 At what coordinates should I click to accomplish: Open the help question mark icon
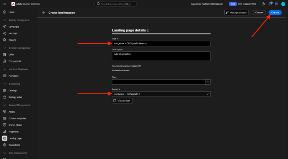(263, 4)
